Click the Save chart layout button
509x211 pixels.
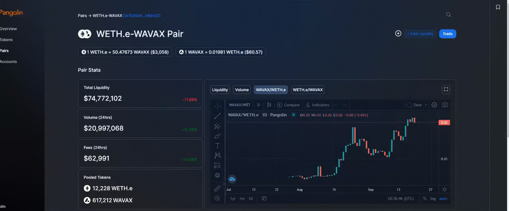click(414, 105)
